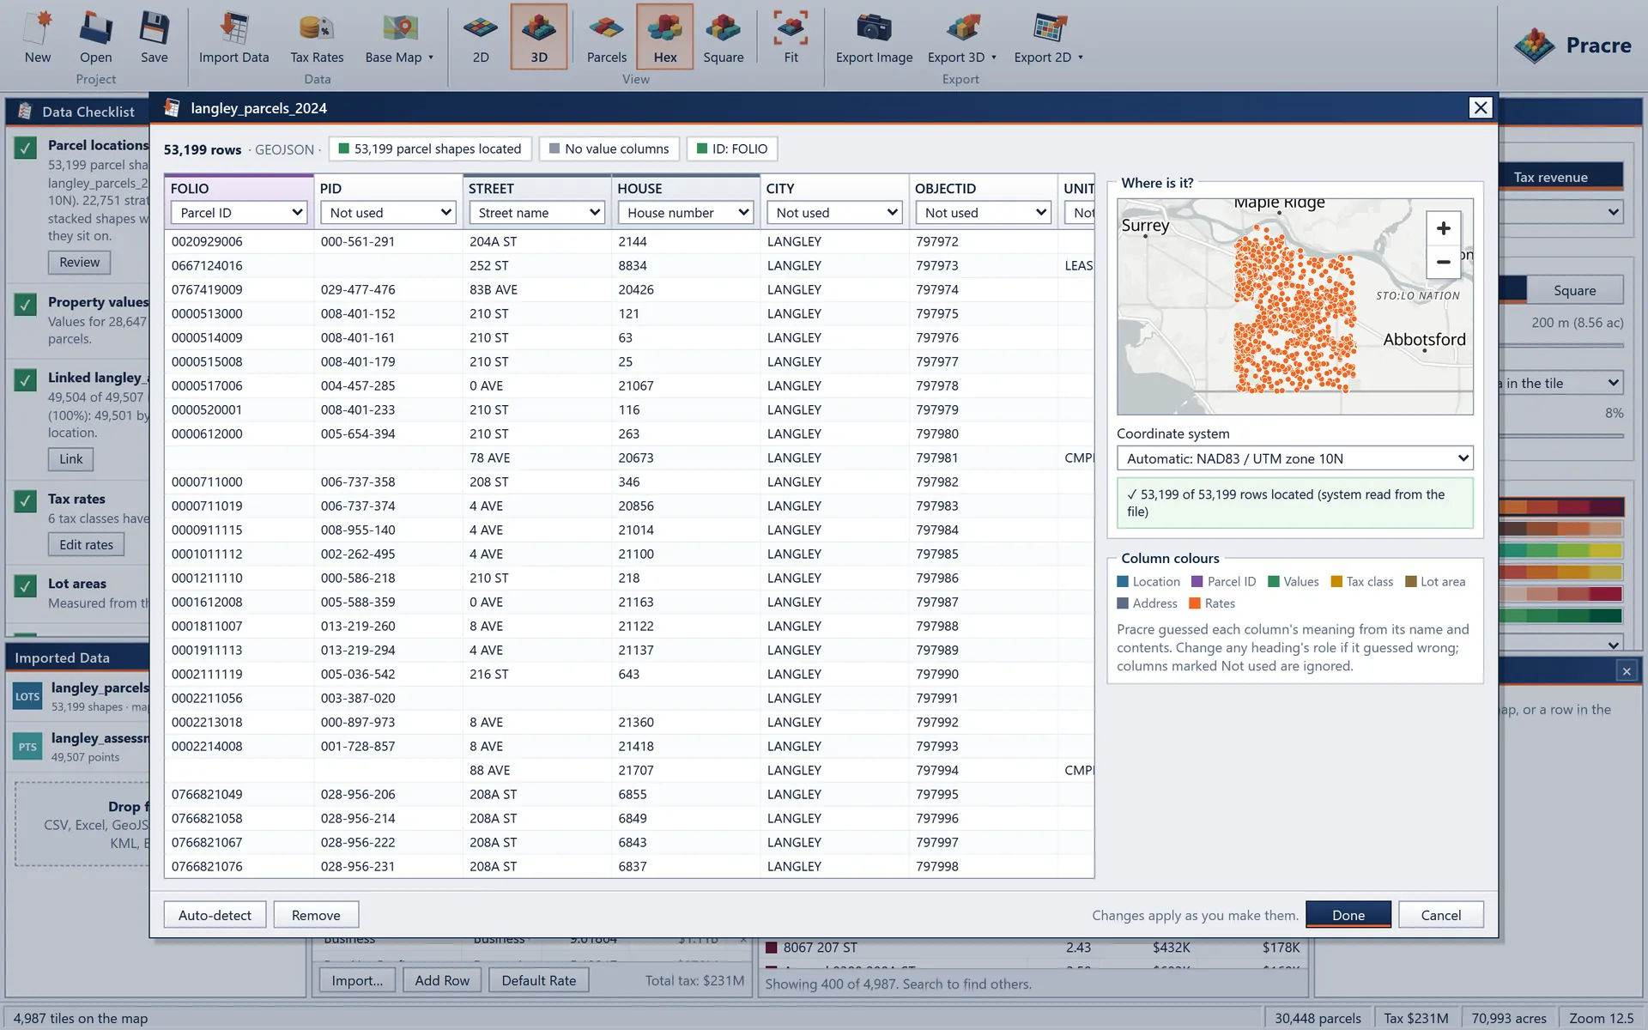Open the PID column role dropdown
Image resolution: width=1648 pixels, height=1030 pixels.
[x=388, y=213]
